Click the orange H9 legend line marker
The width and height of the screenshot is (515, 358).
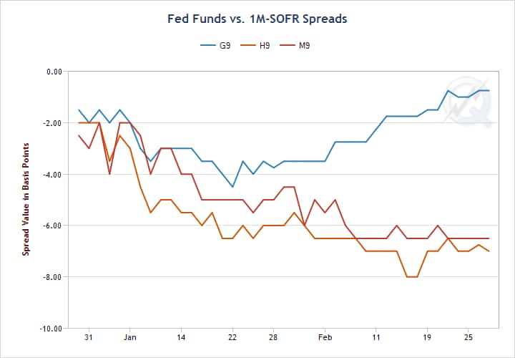coord(247,45)
